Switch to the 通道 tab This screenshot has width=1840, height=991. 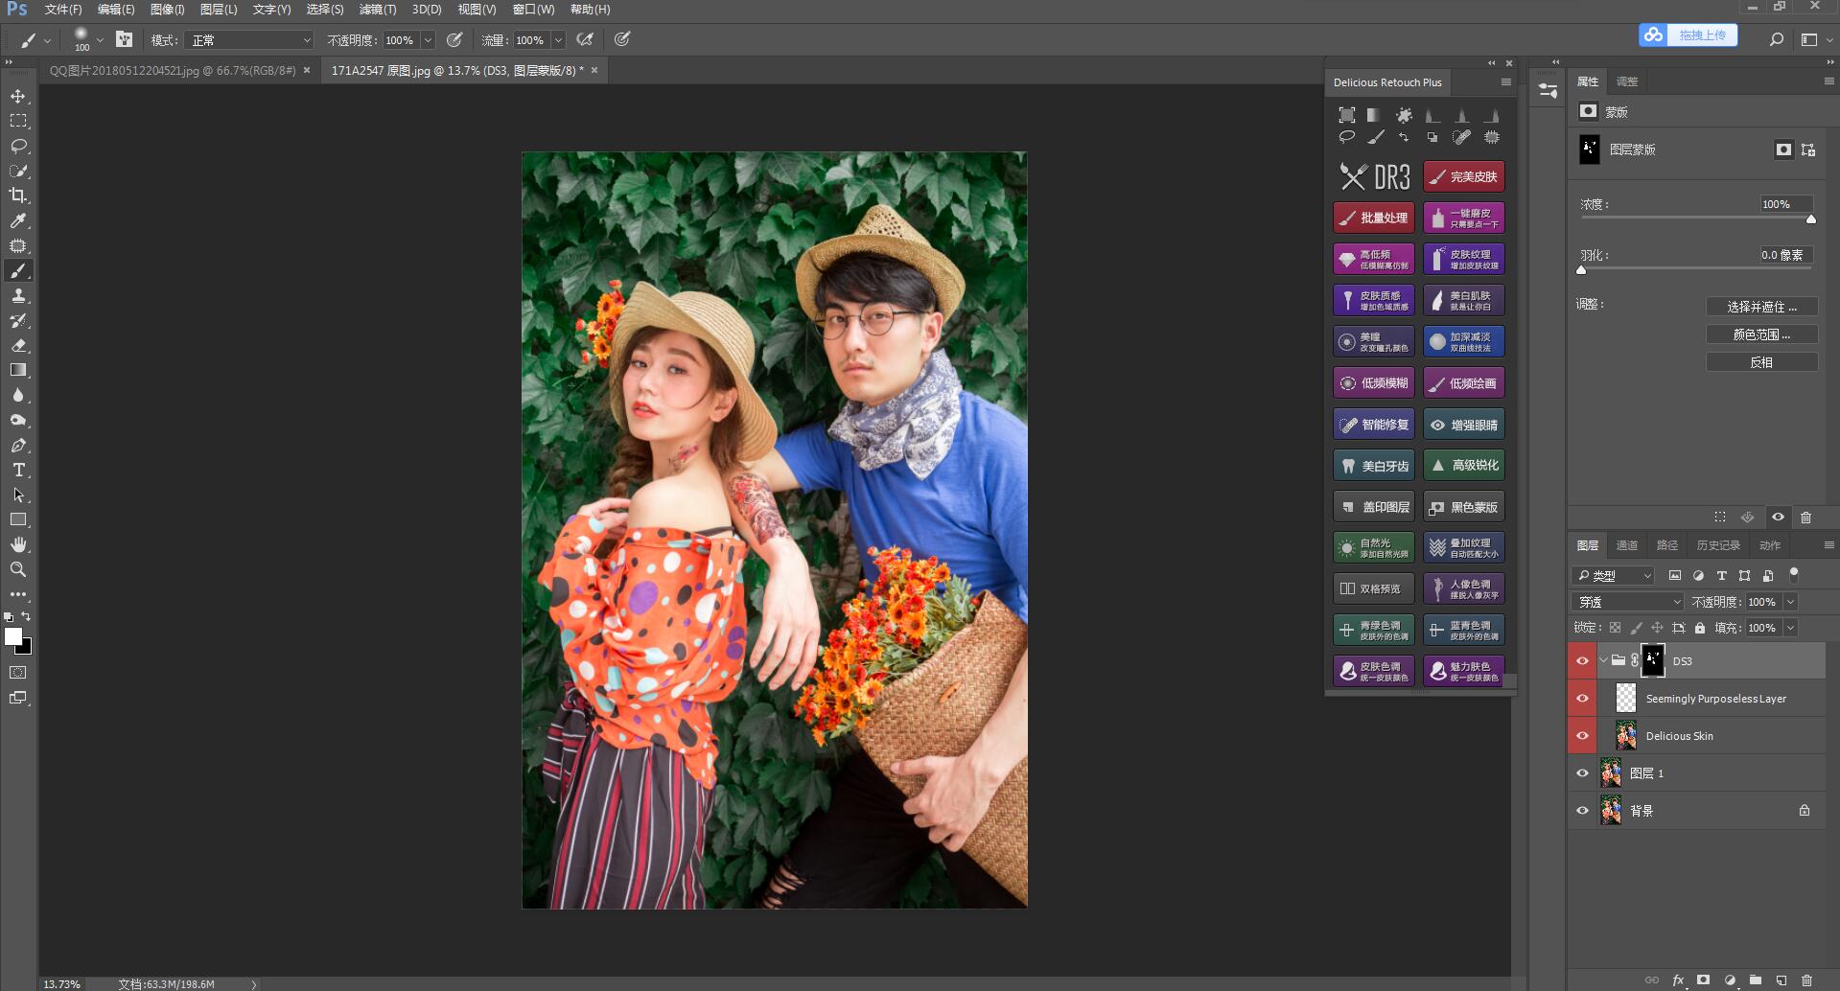coord(1627,545)
